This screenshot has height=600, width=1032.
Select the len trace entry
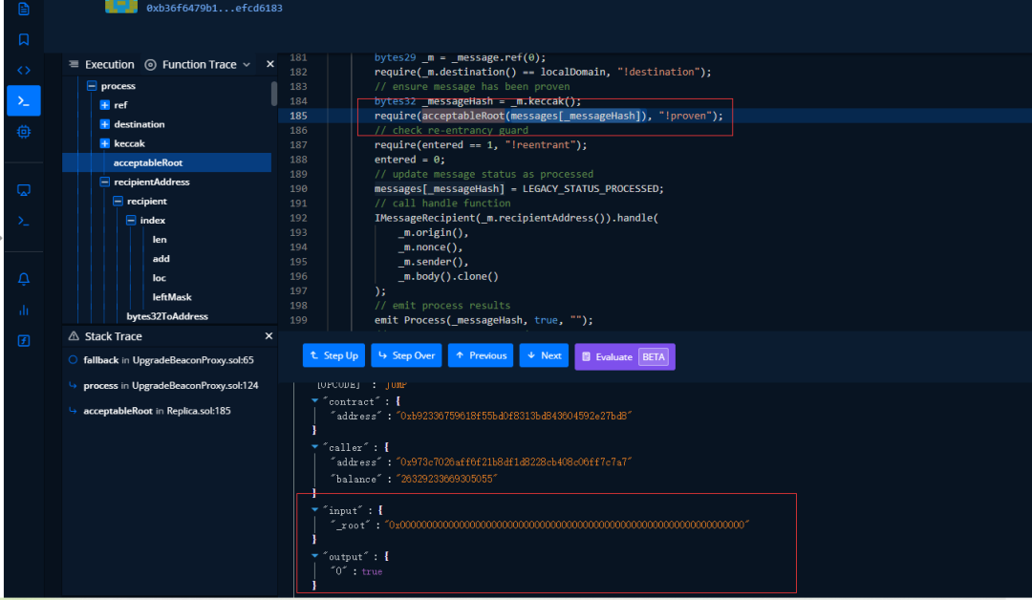(x=160, y=240)
